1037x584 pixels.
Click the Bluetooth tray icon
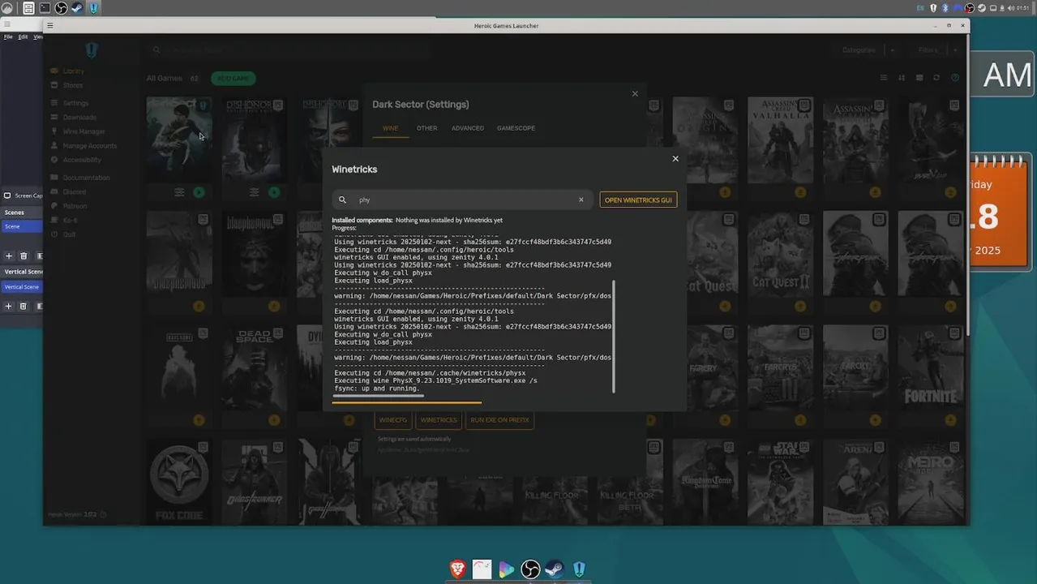point(945,8)
